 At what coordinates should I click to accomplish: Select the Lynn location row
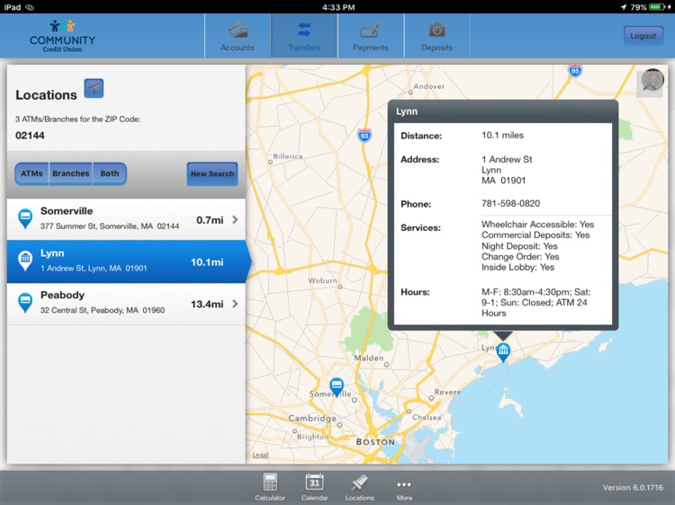click(126, 261)
